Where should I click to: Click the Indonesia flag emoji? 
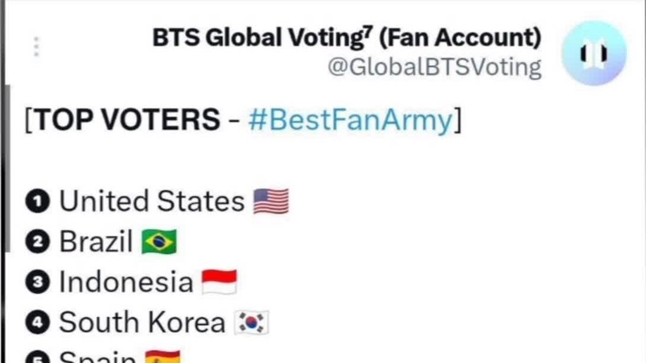(219, 282)
